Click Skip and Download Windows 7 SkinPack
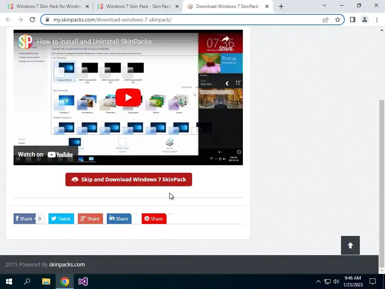The height and width of the screenshot is (289, 385). pos(129,179)
